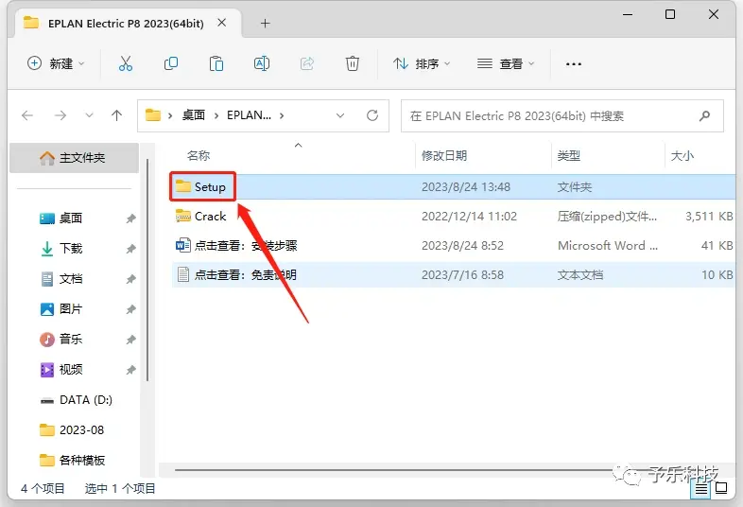Click 桌面 in the breadcrumb path
The width and height of the screenshot is (743, 507).
pos(194,115)
